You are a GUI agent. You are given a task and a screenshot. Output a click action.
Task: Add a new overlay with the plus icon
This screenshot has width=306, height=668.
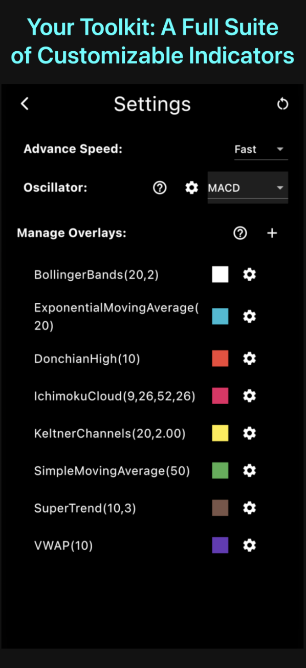(272, 233)
